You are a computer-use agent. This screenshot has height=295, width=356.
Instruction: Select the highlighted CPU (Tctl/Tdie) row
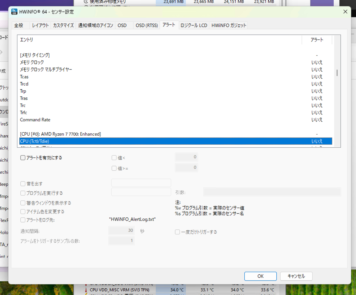(176, 141)
